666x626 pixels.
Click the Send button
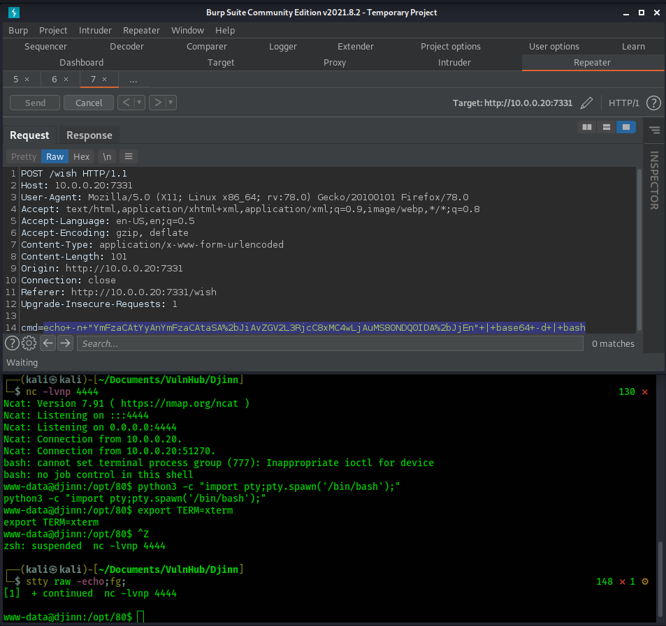pos(35,103)
